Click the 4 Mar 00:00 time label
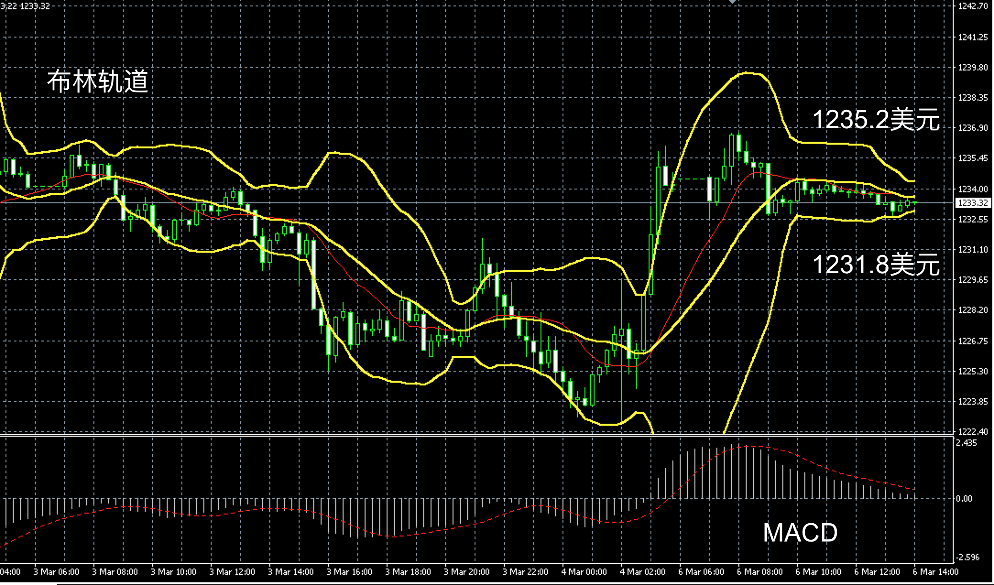This screenshot has height=585, width=994. click(x=584, y=572)
